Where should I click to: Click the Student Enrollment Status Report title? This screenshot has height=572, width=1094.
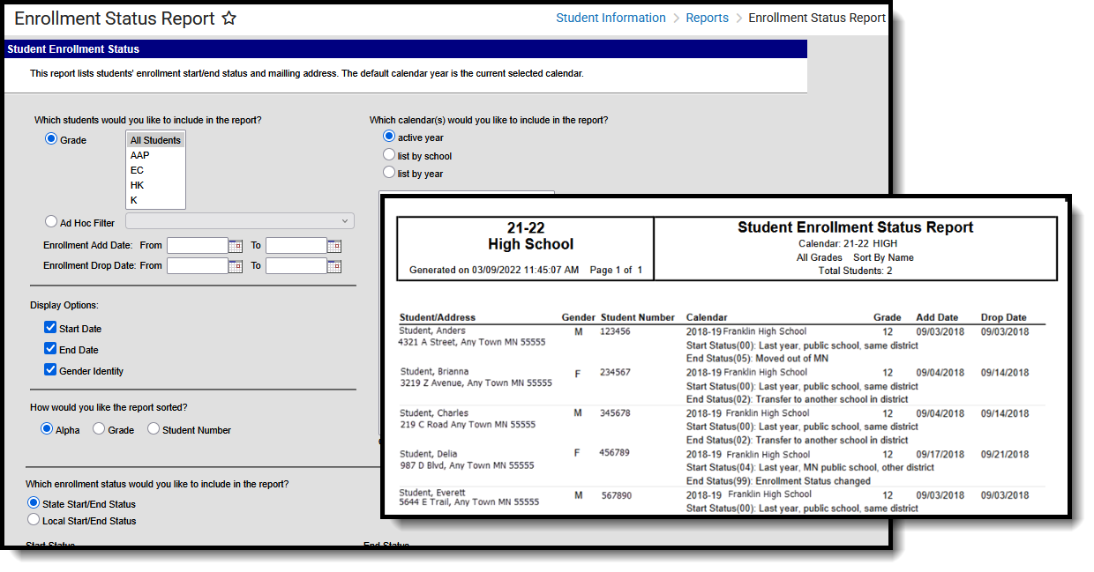pos(855,227)
